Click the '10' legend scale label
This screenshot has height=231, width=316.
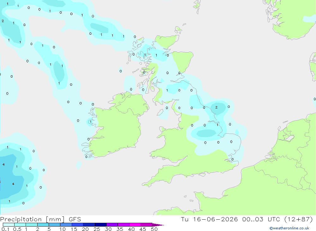click(x=63, y=229)
